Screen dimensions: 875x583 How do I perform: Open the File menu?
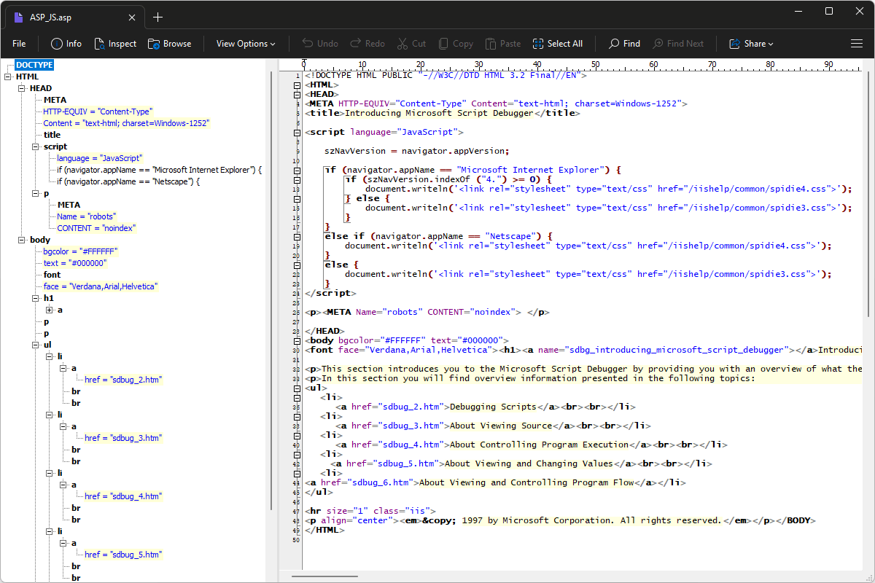(19, 44)
